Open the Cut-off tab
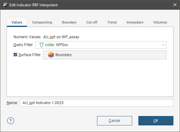The height and width of the screenshot is (132, 180). (x=92, y=22)
